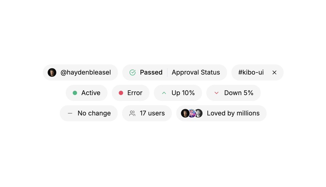
Task: Click the green up chevron icon
Action: 164,93
